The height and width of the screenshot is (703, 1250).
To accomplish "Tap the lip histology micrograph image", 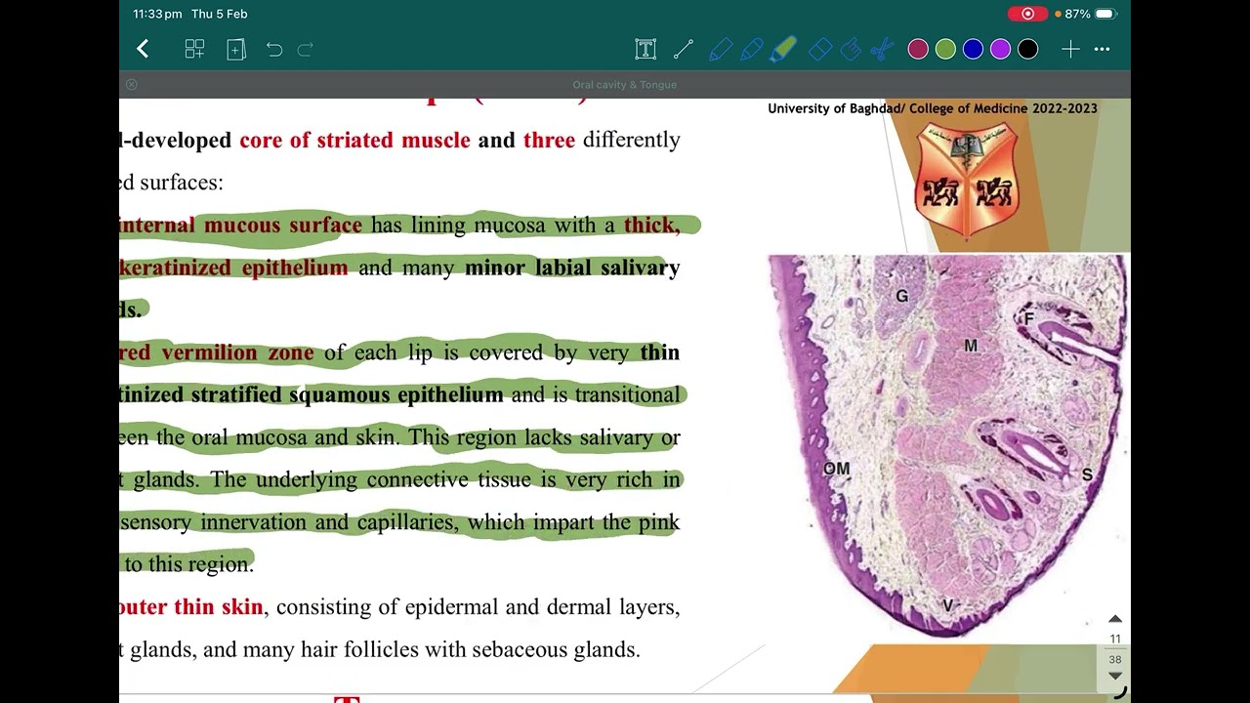I will click(947, 447).
